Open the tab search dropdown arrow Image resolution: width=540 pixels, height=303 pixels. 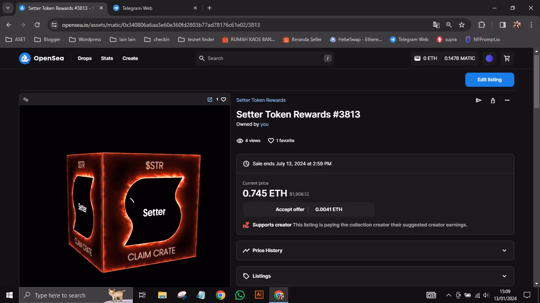click(x=8, y=8)
